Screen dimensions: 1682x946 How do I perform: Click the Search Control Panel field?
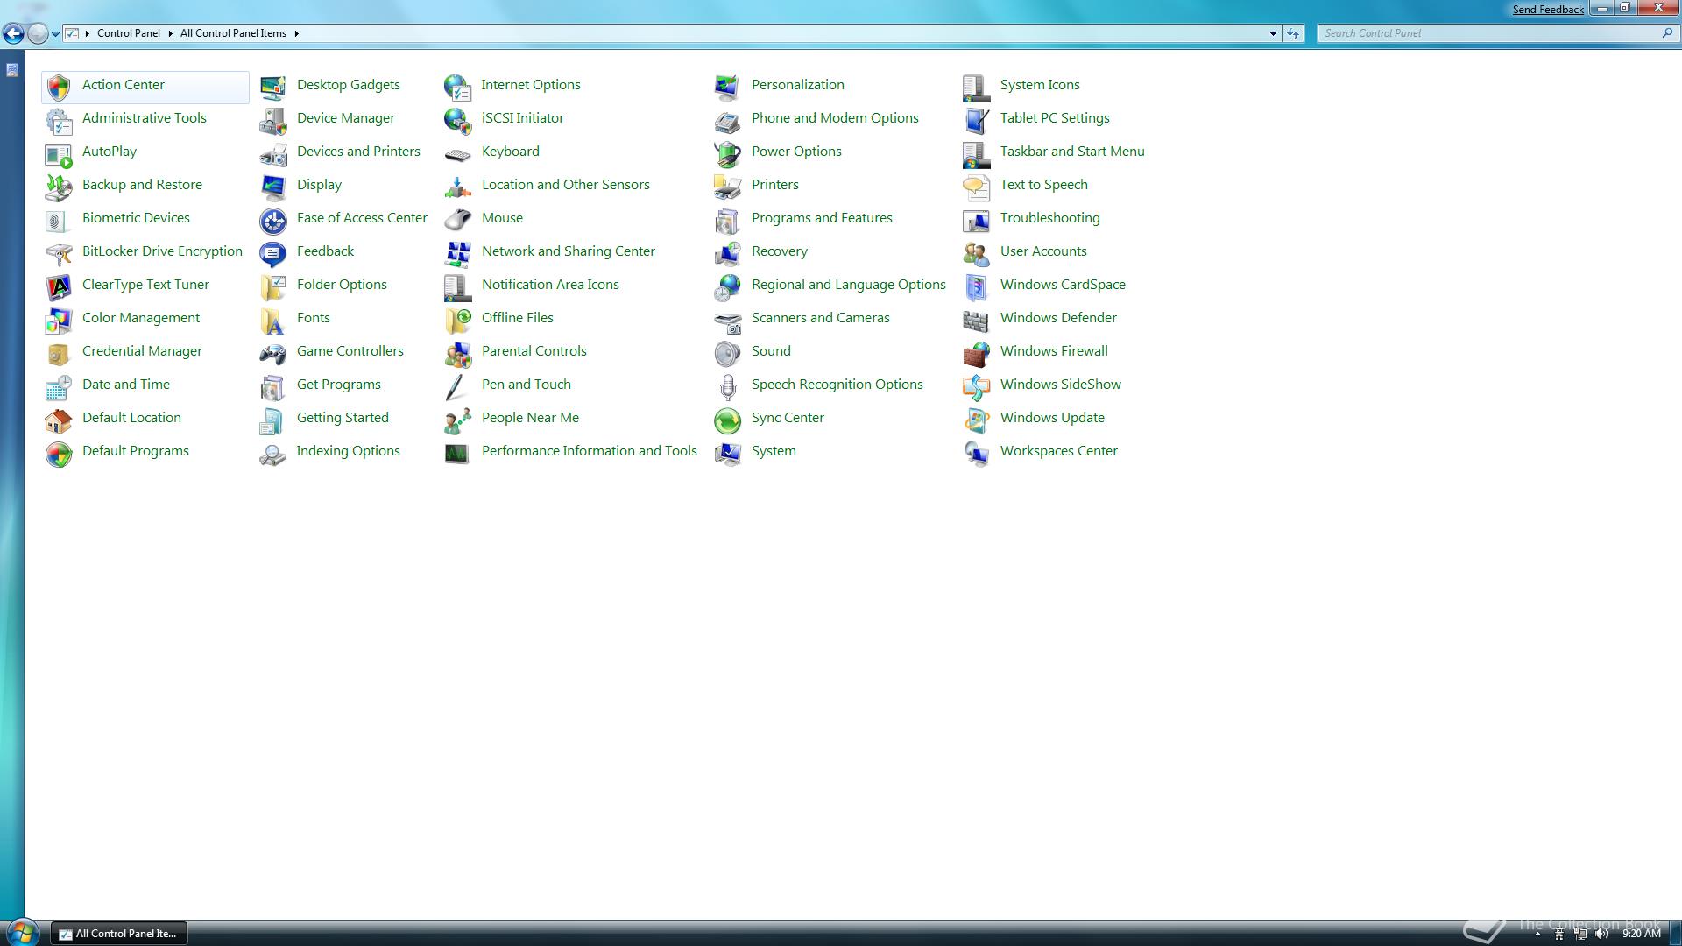click(1498, 33)
